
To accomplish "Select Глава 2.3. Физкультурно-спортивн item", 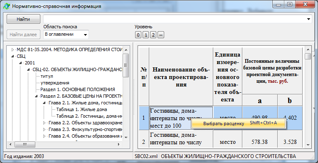I will [x=85, y=129].
